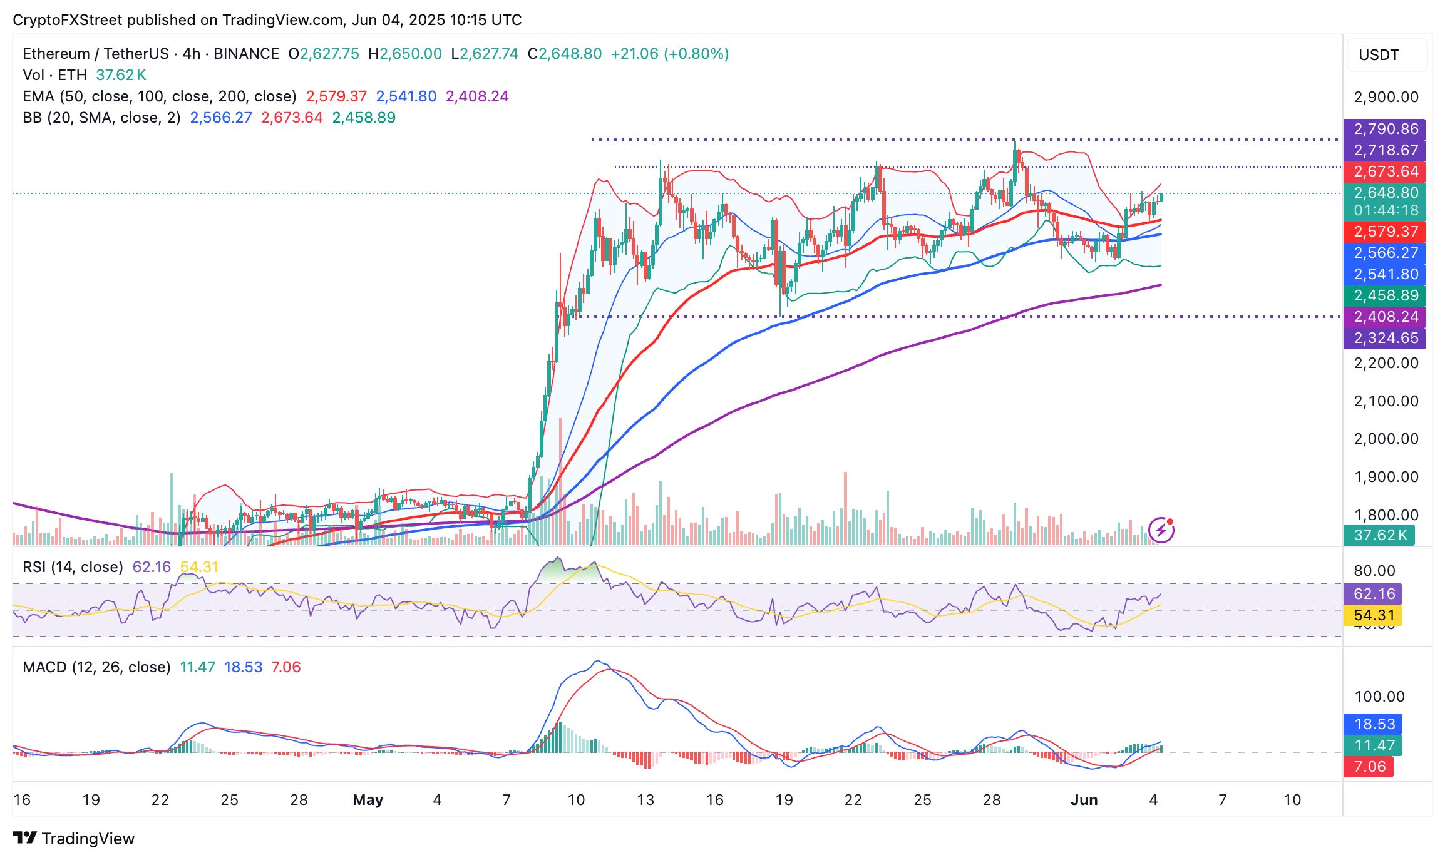Select the BB (20, SMA, close, 2) legend
Screen dimensions: 1445x860
(101, 118)
